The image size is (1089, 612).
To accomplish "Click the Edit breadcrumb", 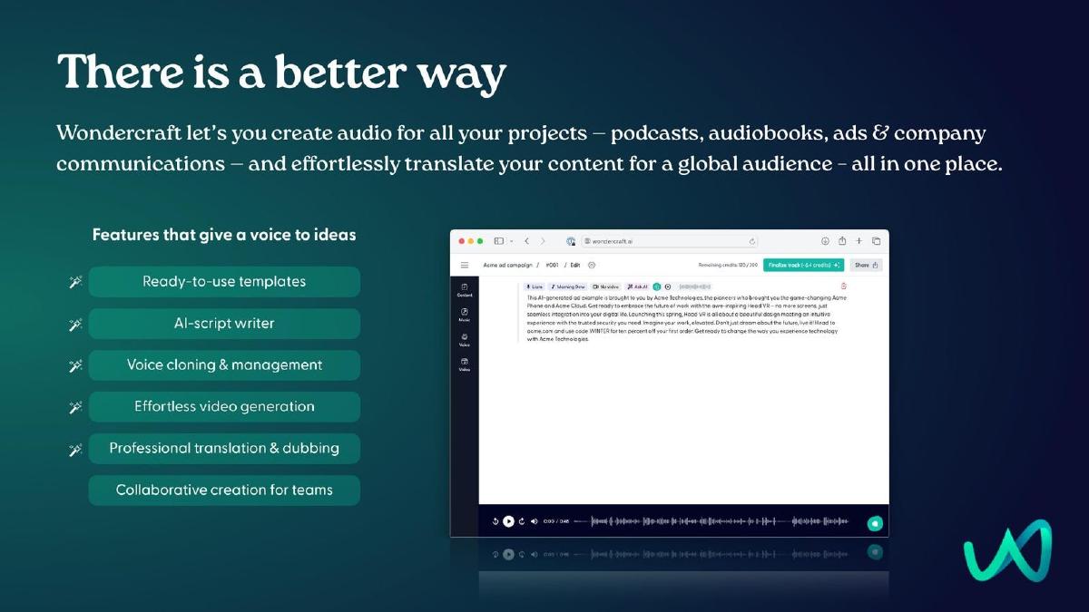I will [575, 265].
